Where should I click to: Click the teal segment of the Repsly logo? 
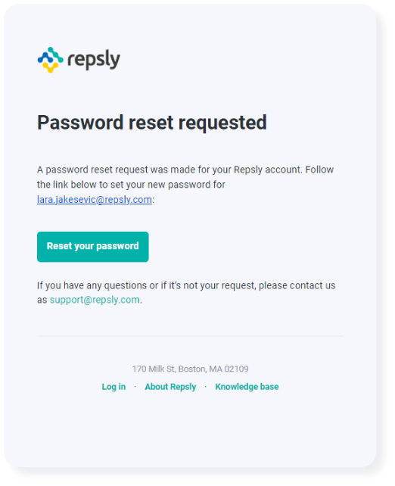(56, 55)
